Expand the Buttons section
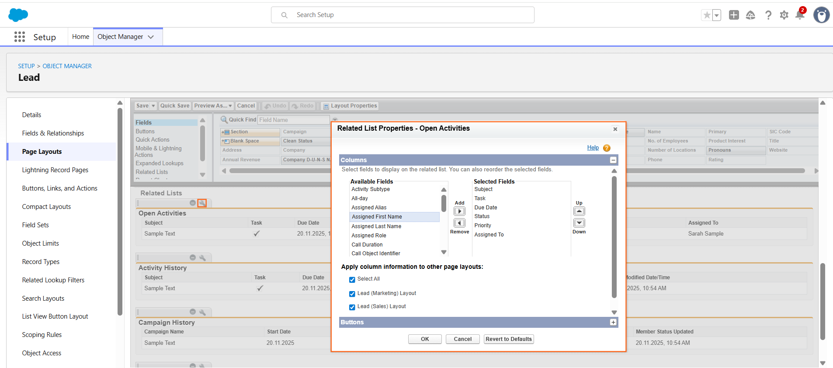This screenshot has width=833, height=368. tap(613, 322)
